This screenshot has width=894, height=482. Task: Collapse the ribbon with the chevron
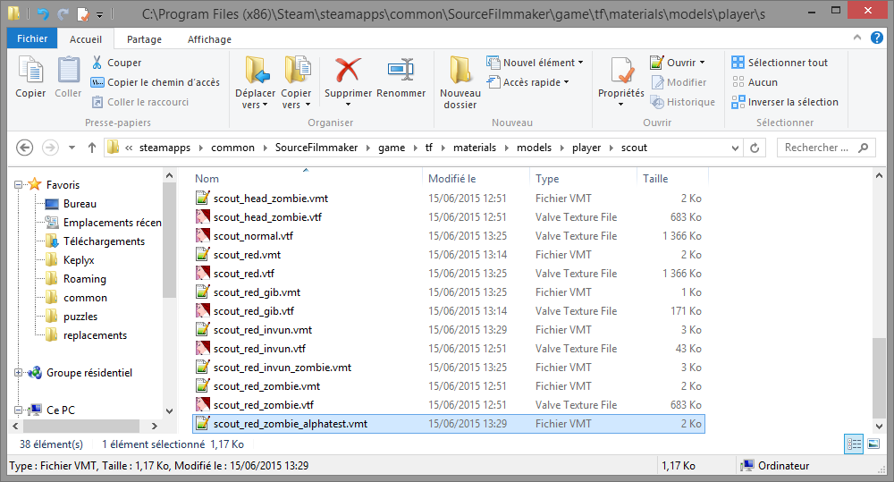pyautogui.click(x=857, y=38)
